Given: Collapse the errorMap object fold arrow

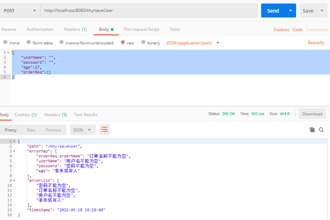Looking at the screenshot, I should tap(14, 151).
